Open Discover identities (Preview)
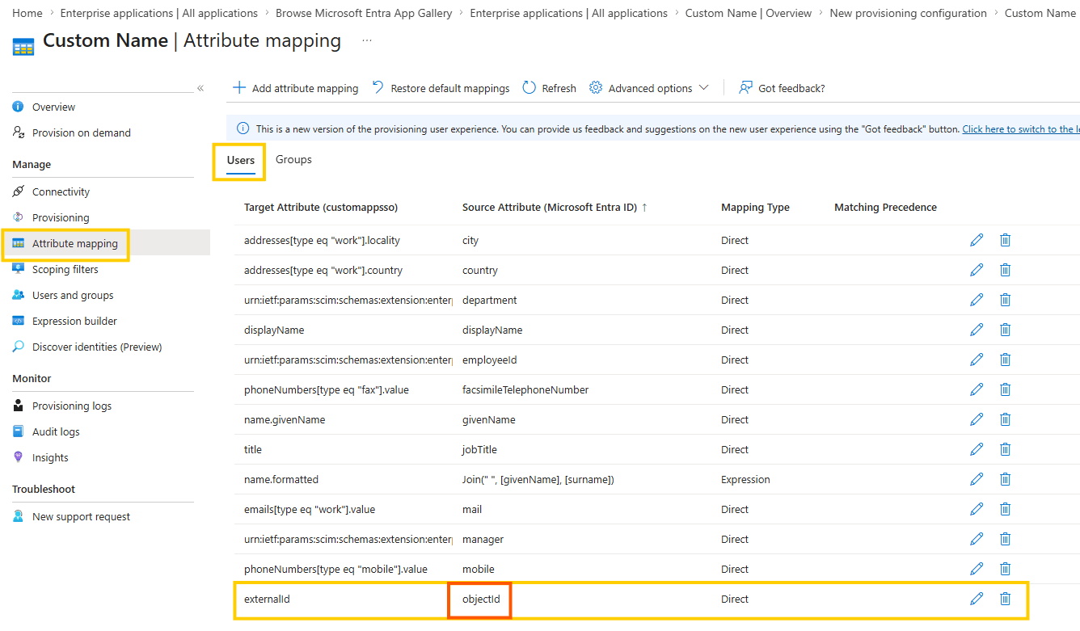This screenshot has height=631, width=1080. point(97,347)
